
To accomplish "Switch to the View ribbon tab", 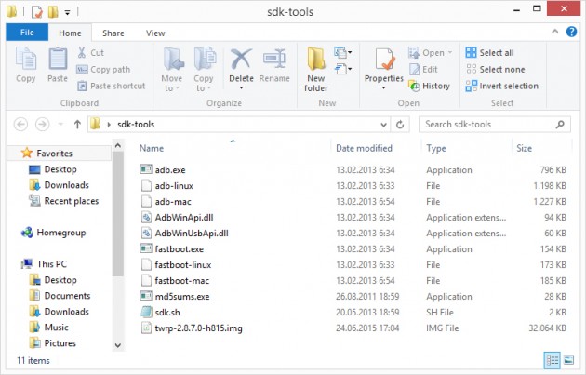I will click(x=155, y=33).
